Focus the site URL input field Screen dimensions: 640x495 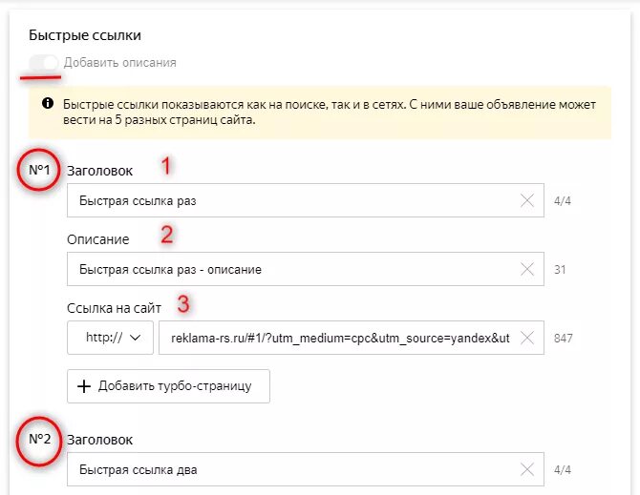[351, 338]
